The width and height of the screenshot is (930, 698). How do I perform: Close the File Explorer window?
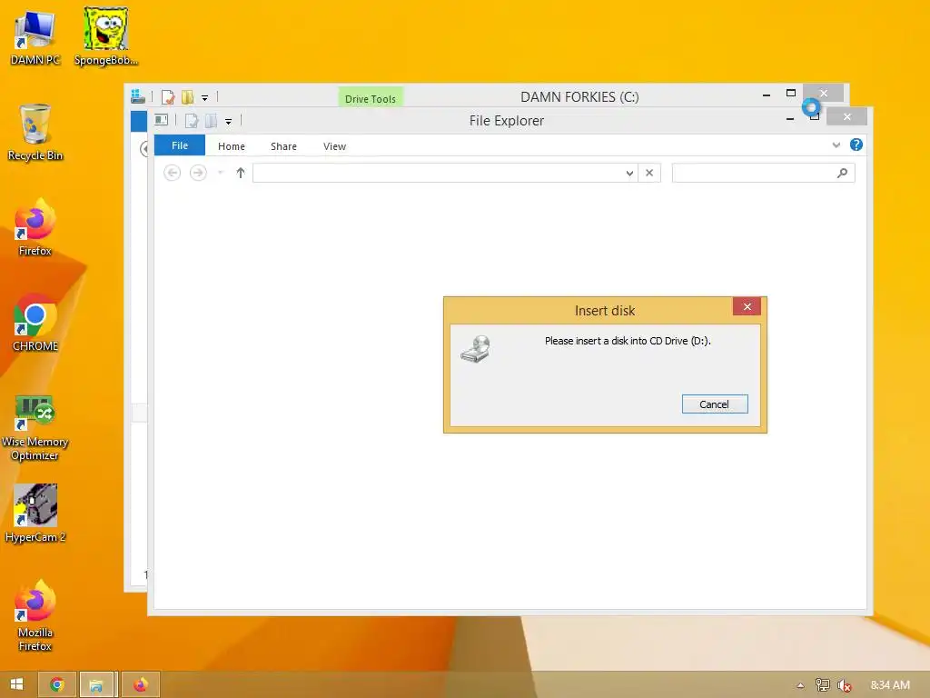tap(847, 116)
